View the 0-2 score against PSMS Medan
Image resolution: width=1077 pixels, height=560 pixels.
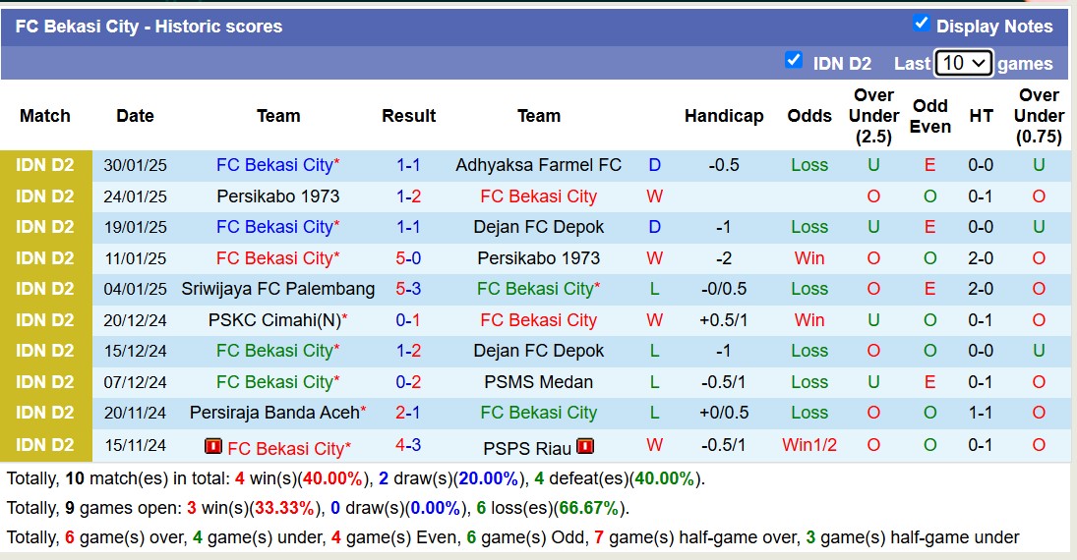pos(408,381)
